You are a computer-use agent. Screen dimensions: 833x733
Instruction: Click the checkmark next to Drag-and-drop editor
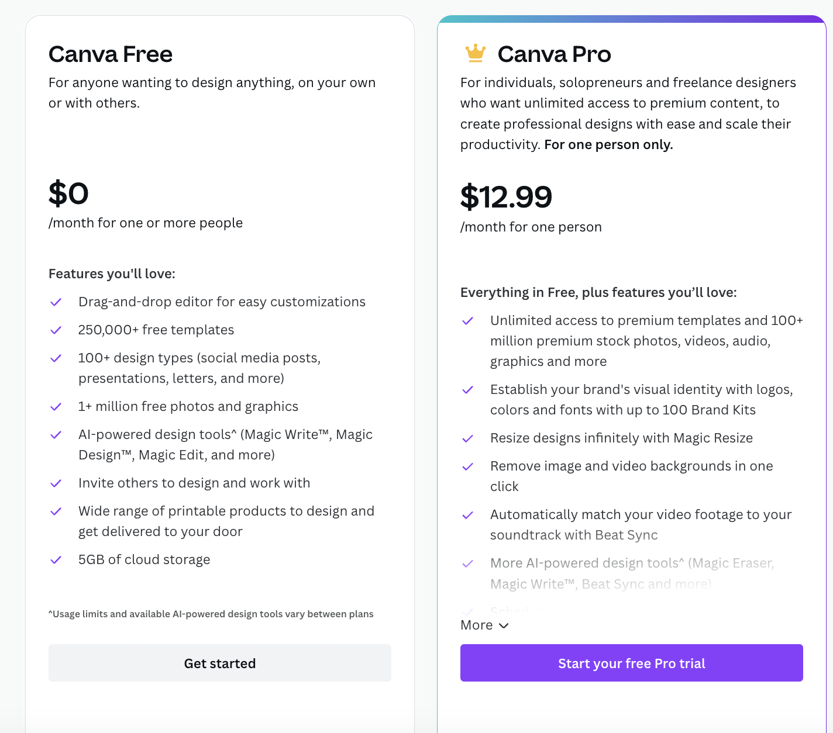click(x=56, y=302)
